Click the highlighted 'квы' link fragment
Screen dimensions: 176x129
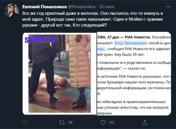[x=101, y=49]
